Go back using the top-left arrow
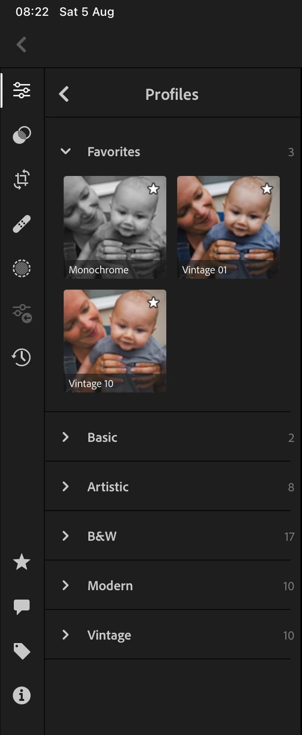This screenshot has height=735, width=302. tap(21, 44)
